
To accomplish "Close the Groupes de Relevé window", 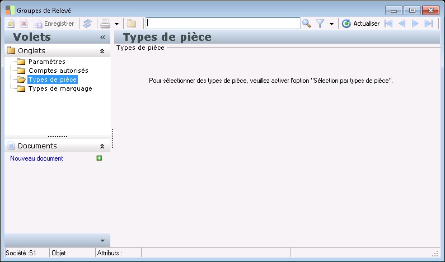I will tap(430, 11).
